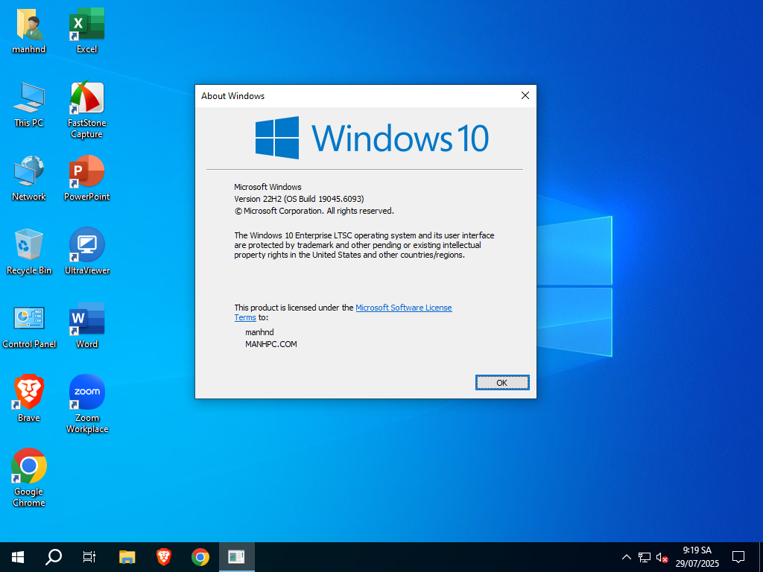Select the Recycle Bin icon
This screenshot has width=763, height=572.
[28, 251]
